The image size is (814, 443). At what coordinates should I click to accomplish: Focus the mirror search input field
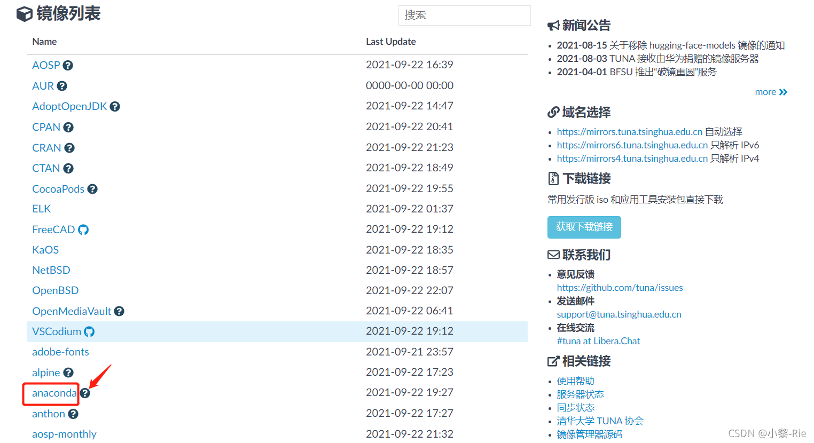click(x=464, y=15)
